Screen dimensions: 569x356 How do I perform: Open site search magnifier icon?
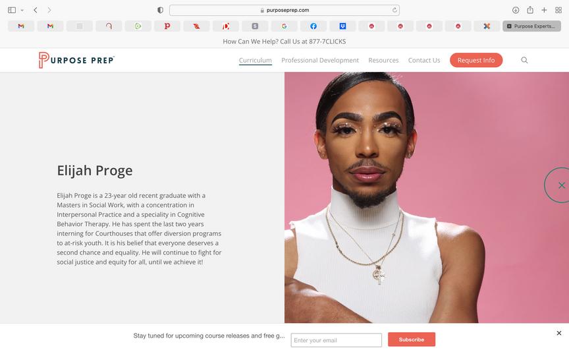click(524, 60)
